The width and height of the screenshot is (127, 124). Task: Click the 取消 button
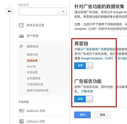click(102, 115)
